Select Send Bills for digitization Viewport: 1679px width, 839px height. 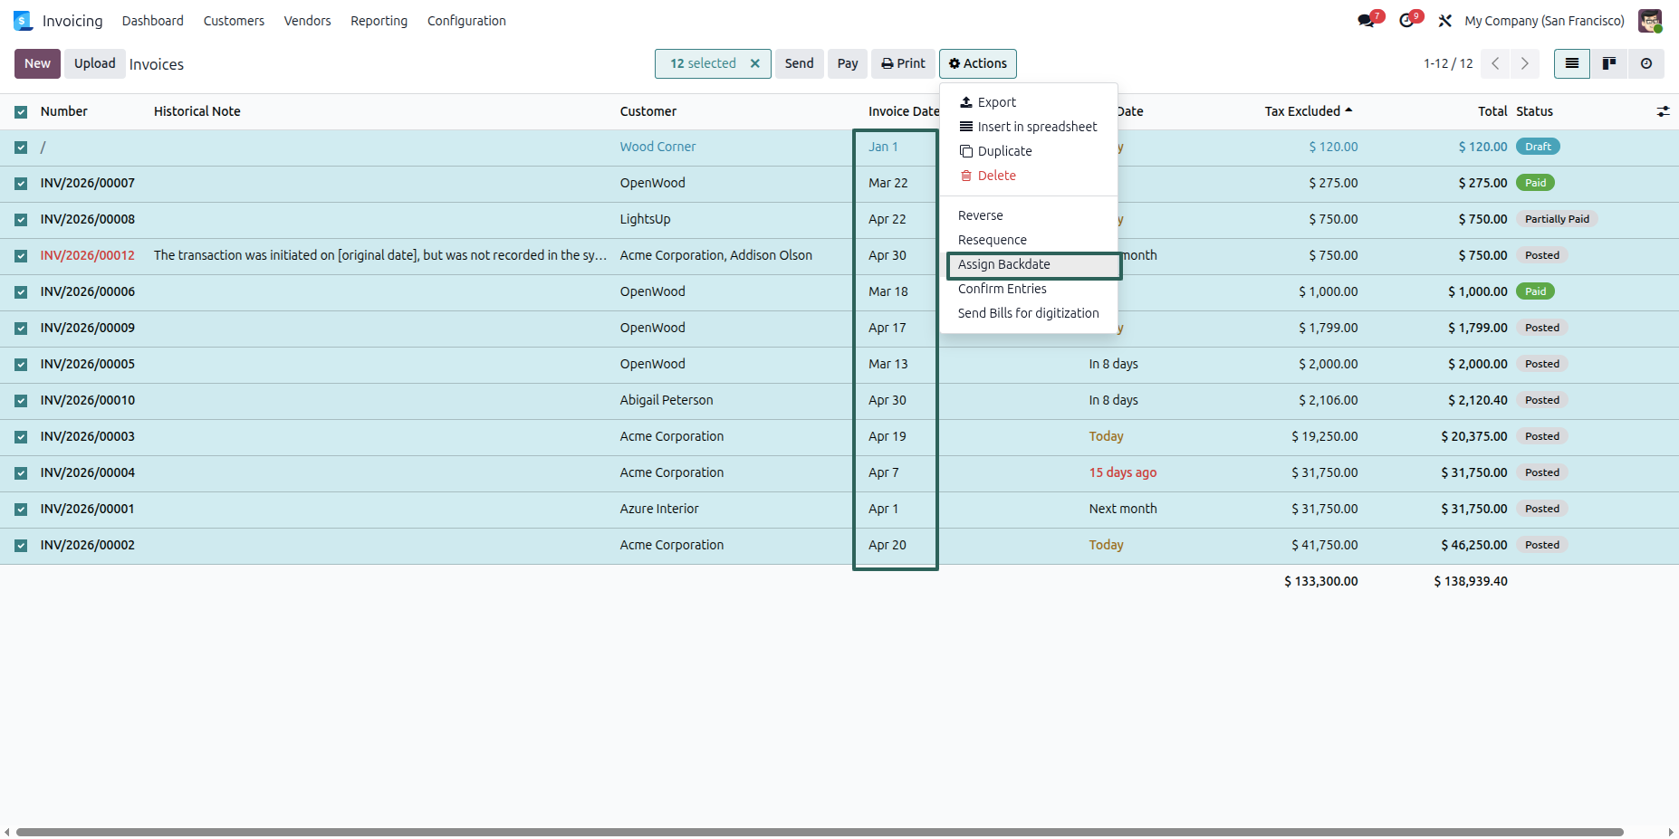click(x=1029, y=313)
